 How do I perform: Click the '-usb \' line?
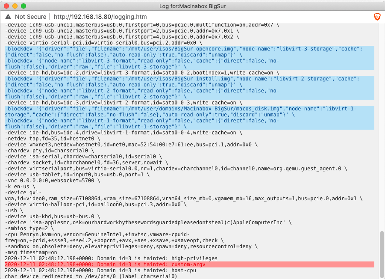tap(14, 211)
